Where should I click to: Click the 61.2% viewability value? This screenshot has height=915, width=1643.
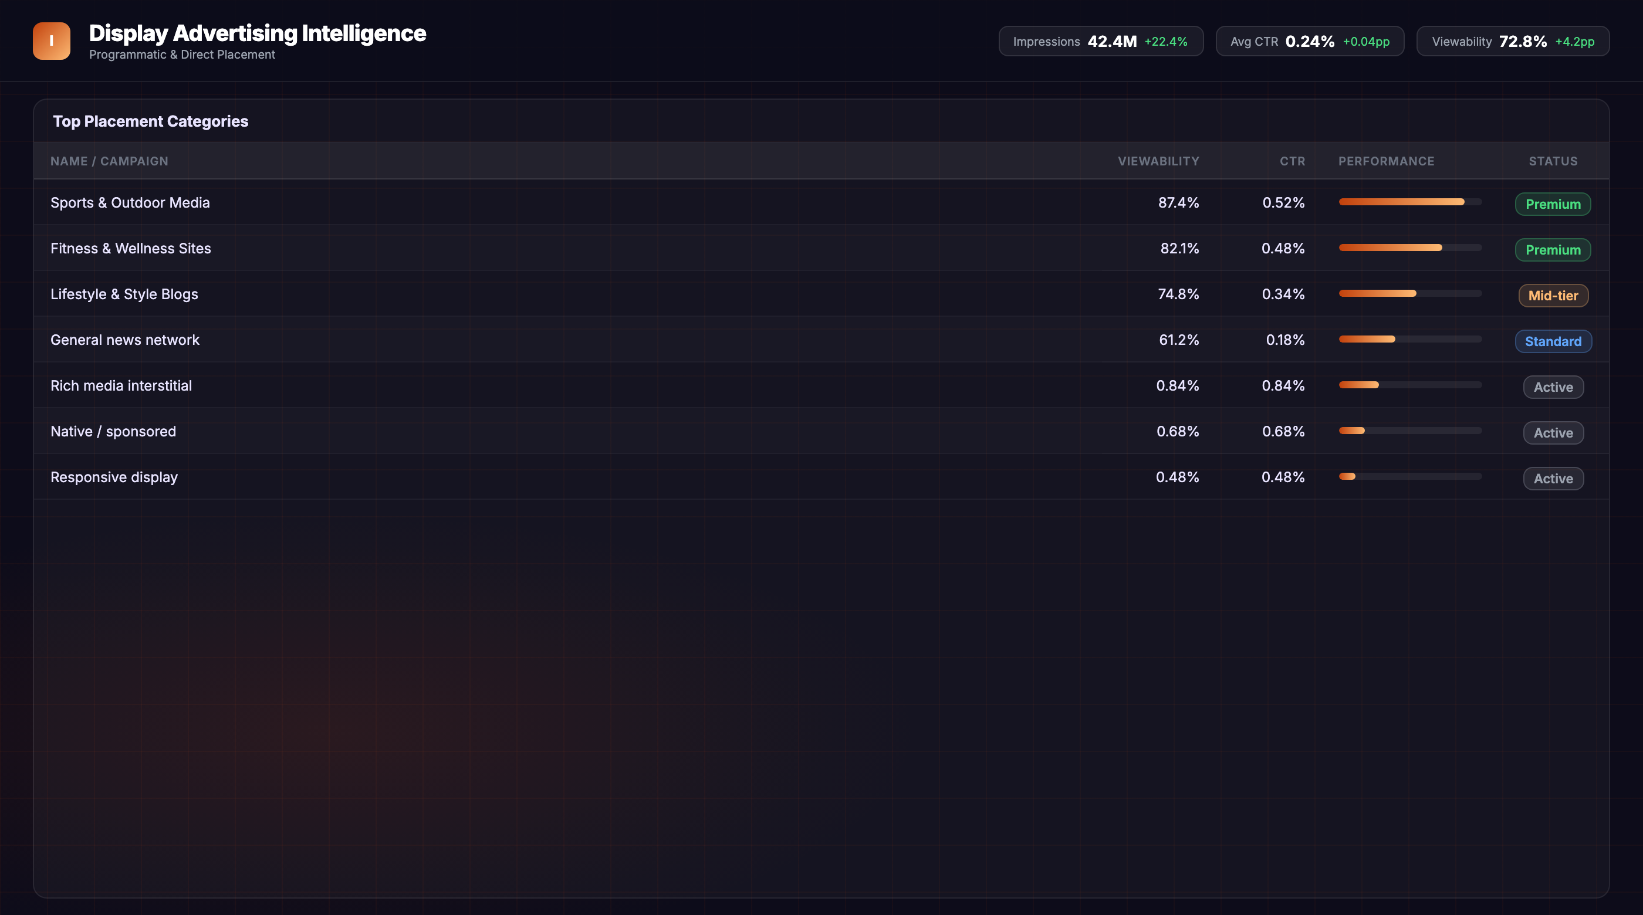(1179, 340)
